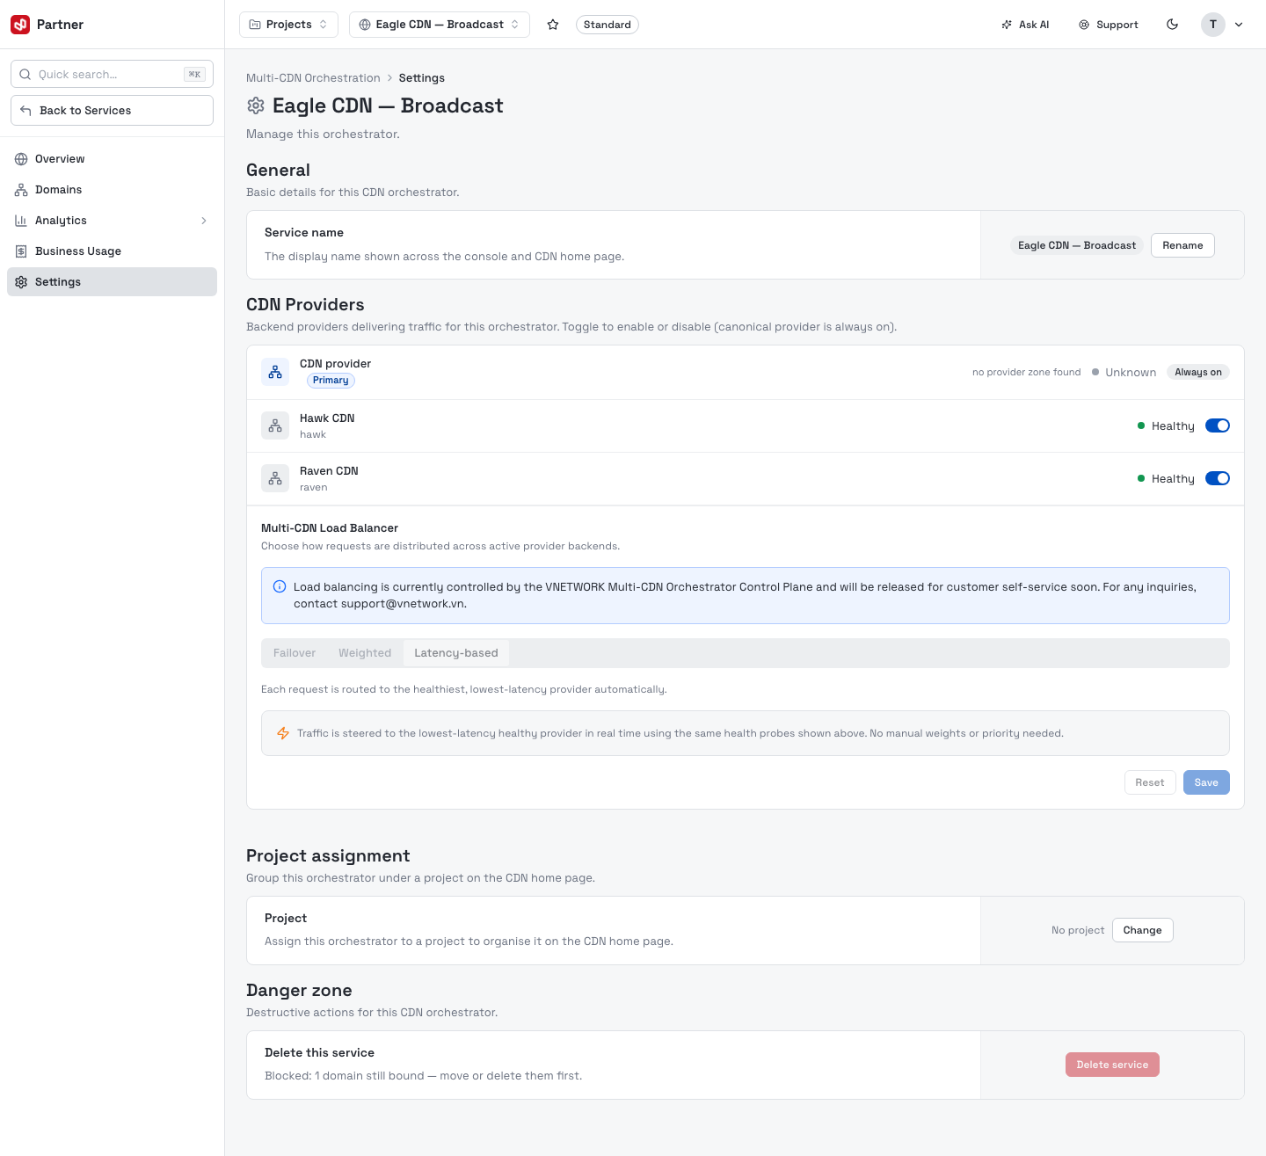Select the Latency-based balancing tab
The width and height of the screenshot is (1266, 1156).
456,653
